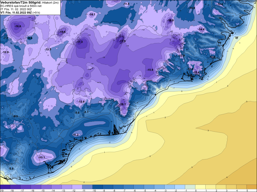Select the -13.8 temperature label
Screen dimensions: 257x192
pos(81,102)
